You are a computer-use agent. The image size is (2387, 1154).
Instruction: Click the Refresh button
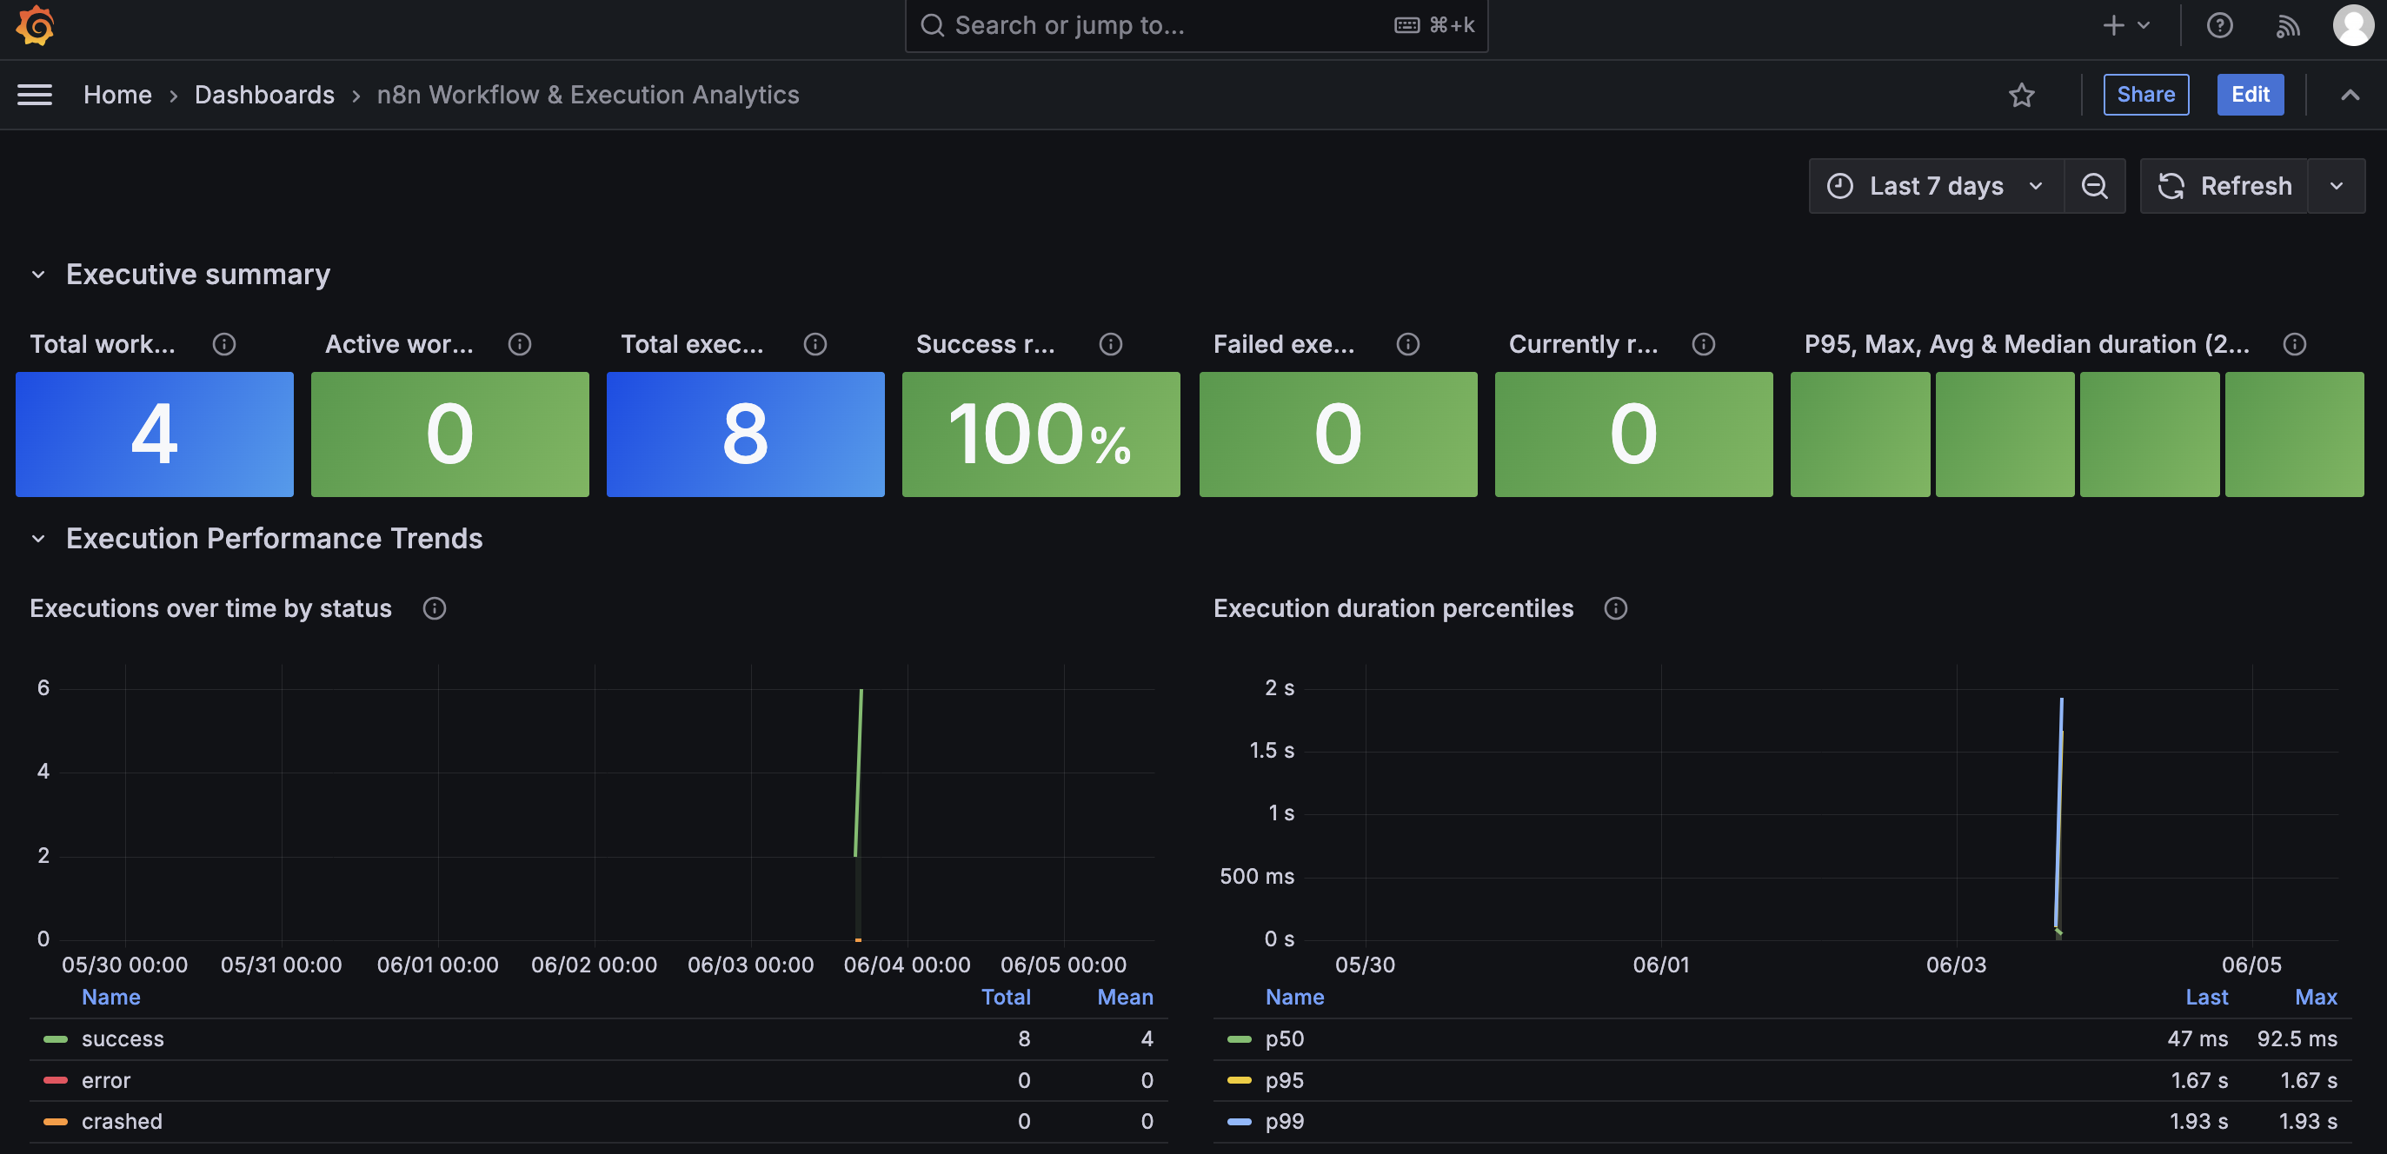(x=2224, y=186)
